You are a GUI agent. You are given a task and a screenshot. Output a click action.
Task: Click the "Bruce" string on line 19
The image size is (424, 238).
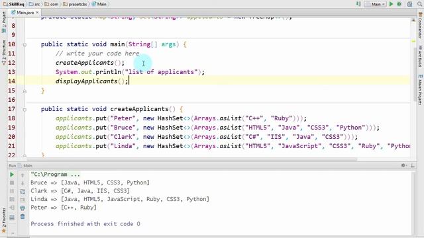pyautogui.click(x=123, y=128)
